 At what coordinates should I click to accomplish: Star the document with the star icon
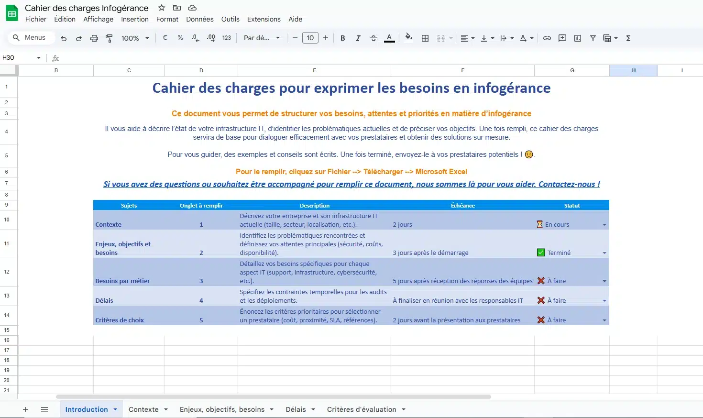(x=162, y=8)
